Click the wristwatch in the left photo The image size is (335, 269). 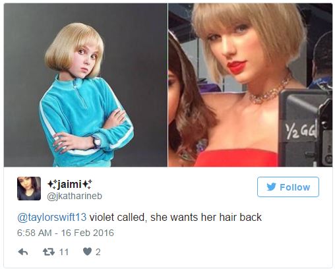tap(96, 142)
